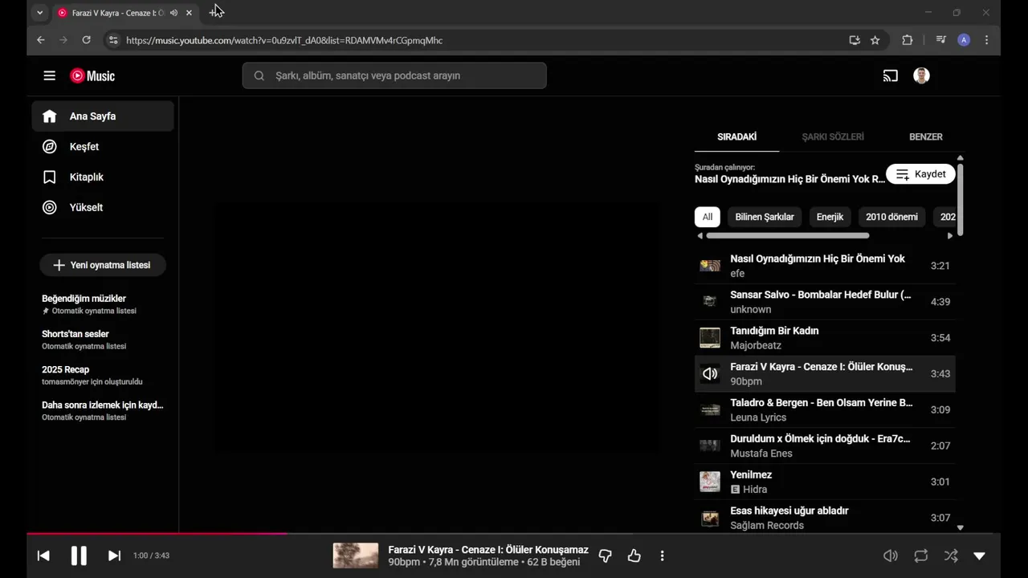Open the browser media control icon
The height and width of the screenshot is (578, 1028).
click(940, 40)
